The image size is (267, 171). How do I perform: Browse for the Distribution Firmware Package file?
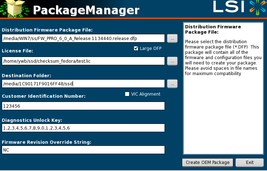coord(172,38)
